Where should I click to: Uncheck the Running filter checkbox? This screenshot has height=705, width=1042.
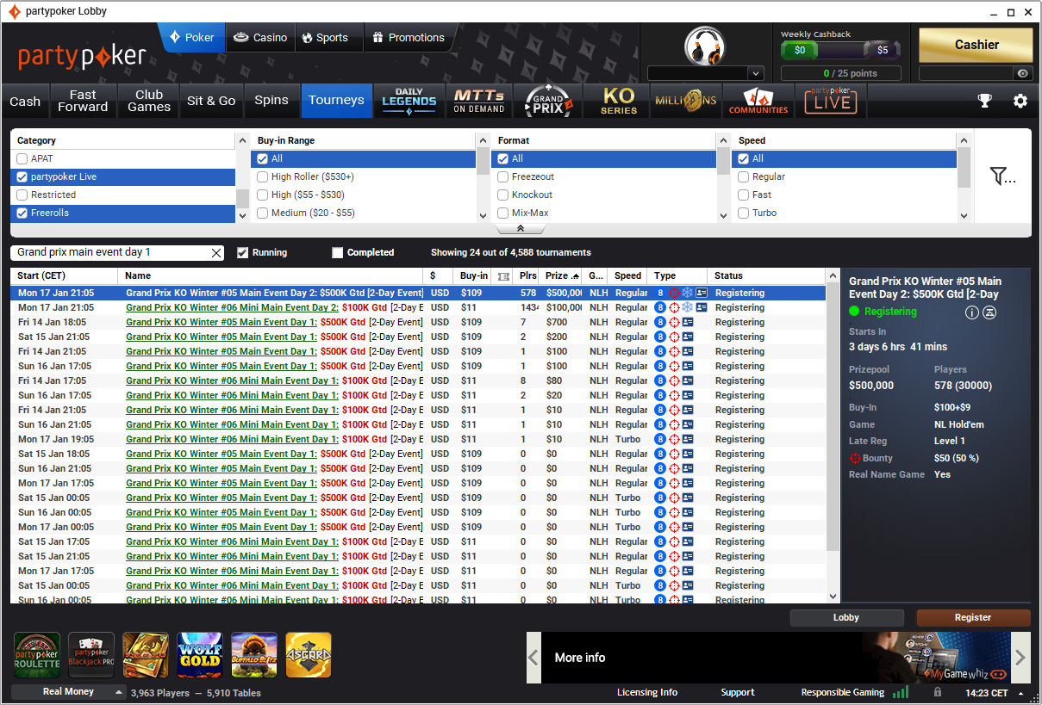[x=243, y=253]
